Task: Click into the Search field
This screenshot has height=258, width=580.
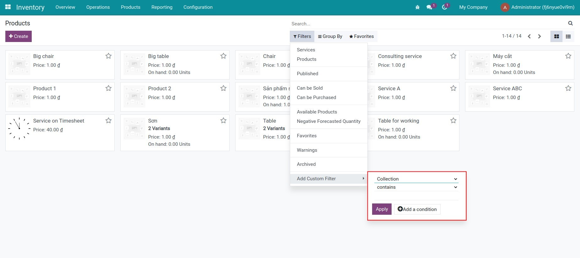Action: 427,24
